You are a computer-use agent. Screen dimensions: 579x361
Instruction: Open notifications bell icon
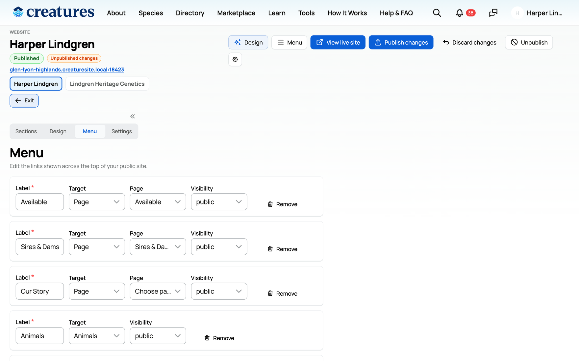point(459,13)
